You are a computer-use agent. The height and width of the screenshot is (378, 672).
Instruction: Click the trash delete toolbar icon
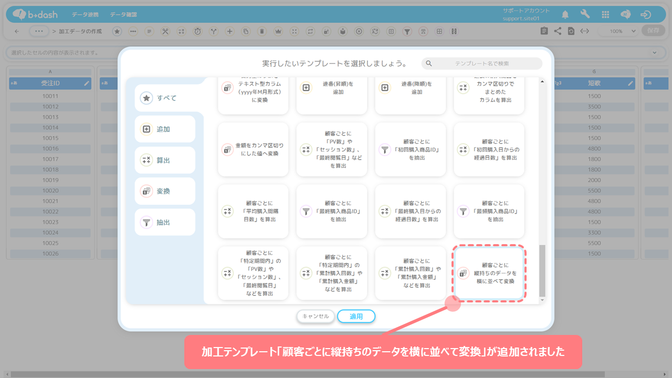tap(262, 31)
